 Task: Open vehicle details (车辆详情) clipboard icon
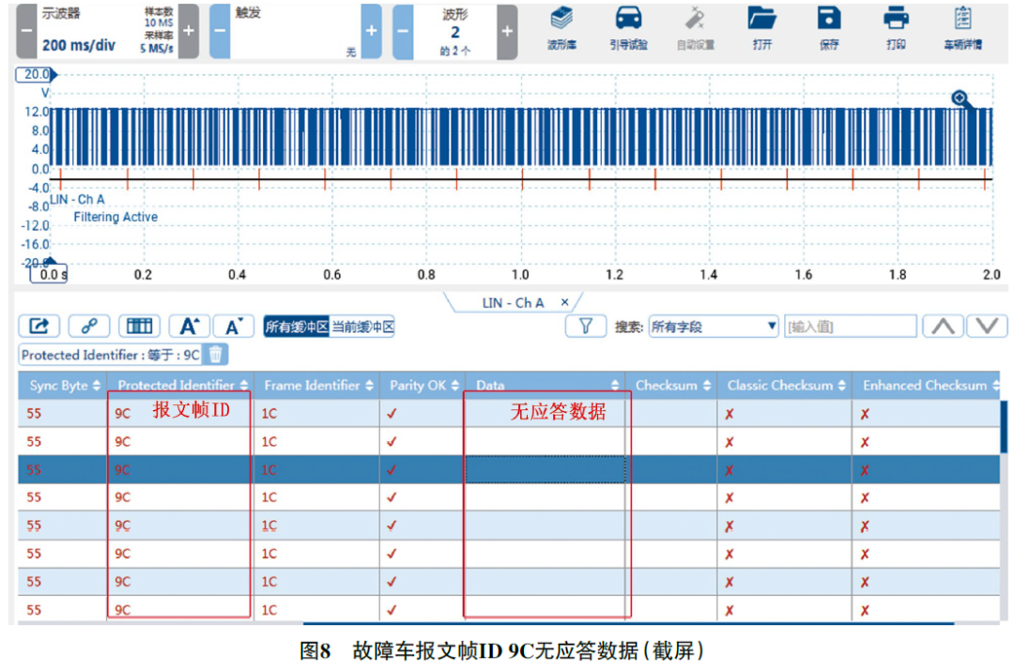(x=962, y=27)
